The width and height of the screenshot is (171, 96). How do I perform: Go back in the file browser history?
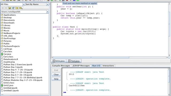point(3,8)
